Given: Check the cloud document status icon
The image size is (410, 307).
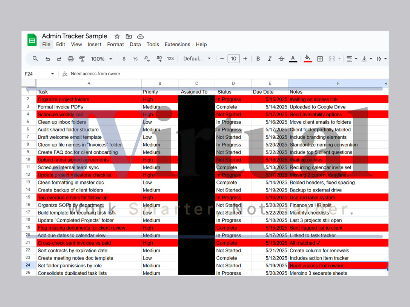Looking at the screenshot, I should point(140,36).
